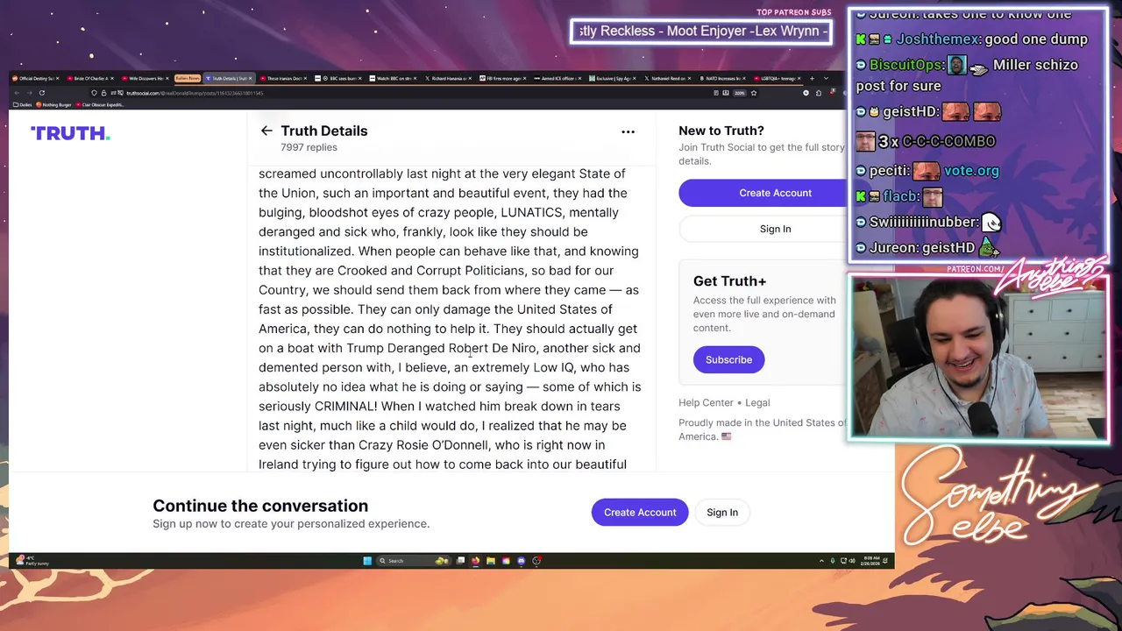Switch to the Nathaniel Reed browser tab
Viewport: 1122px width, 631px height.
667,78
